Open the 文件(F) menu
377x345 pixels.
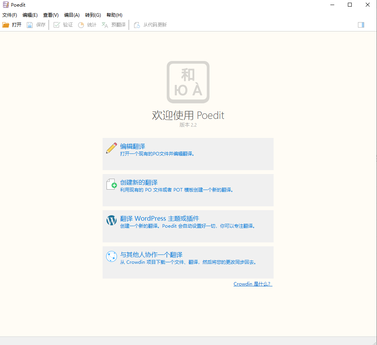(x=10, y=15)
